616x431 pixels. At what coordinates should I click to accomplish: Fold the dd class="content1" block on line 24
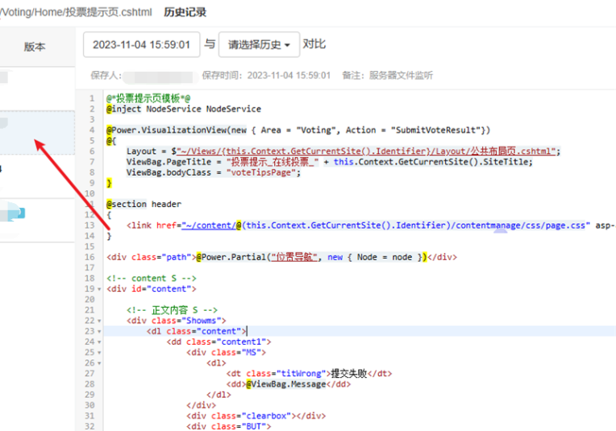pos(99,342)
